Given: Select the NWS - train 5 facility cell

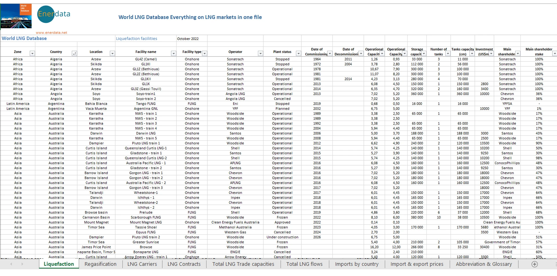Looking at the screenshot, I should click(146, 138).
